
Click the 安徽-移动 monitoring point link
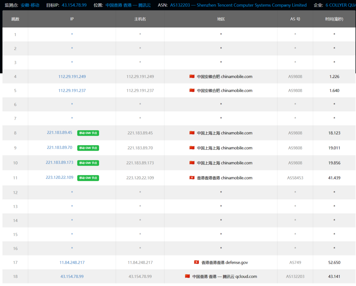tap(30, 5)
